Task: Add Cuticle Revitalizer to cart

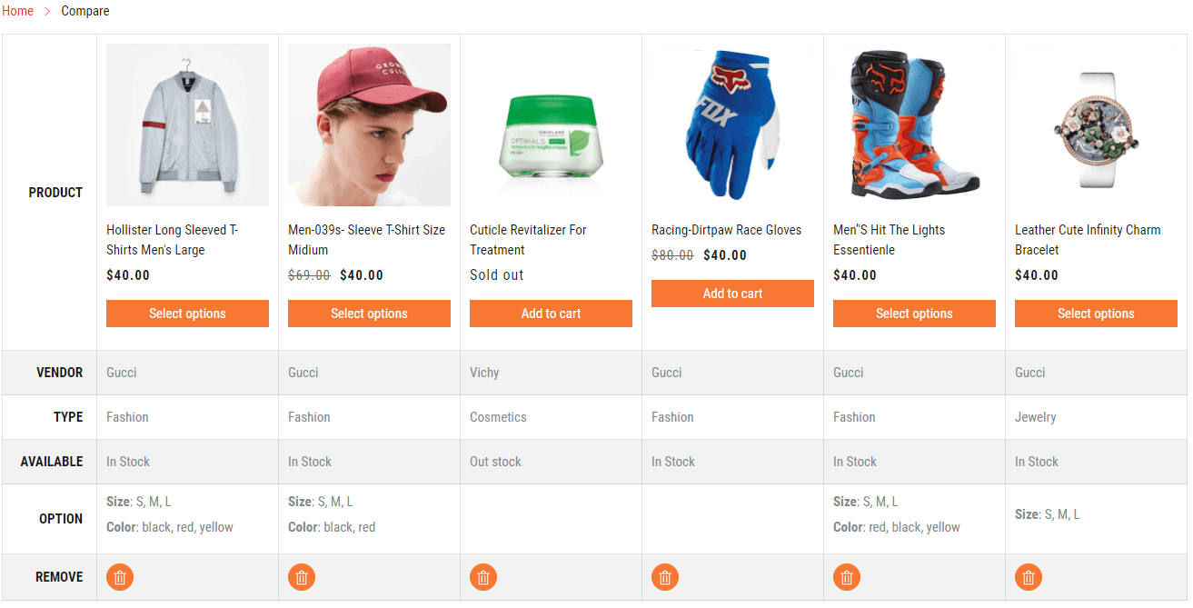Action: pyautogui.click(x=551, y=314)
